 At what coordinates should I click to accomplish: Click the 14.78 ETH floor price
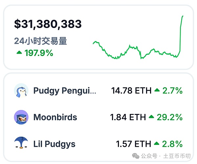point(131,90)
